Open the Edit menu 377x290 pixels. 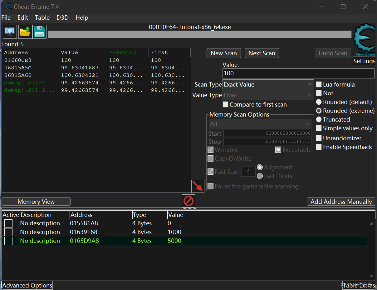click(x=23, y=18)
